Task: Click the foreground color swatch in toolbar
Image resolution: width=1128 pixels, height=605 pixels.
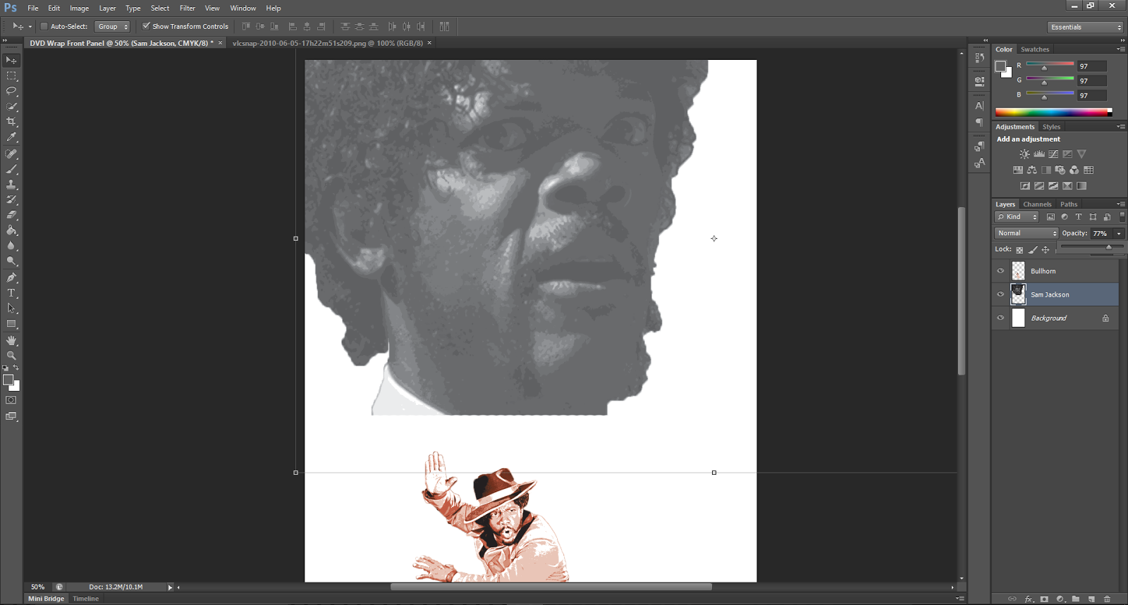Action: point(8,380)
